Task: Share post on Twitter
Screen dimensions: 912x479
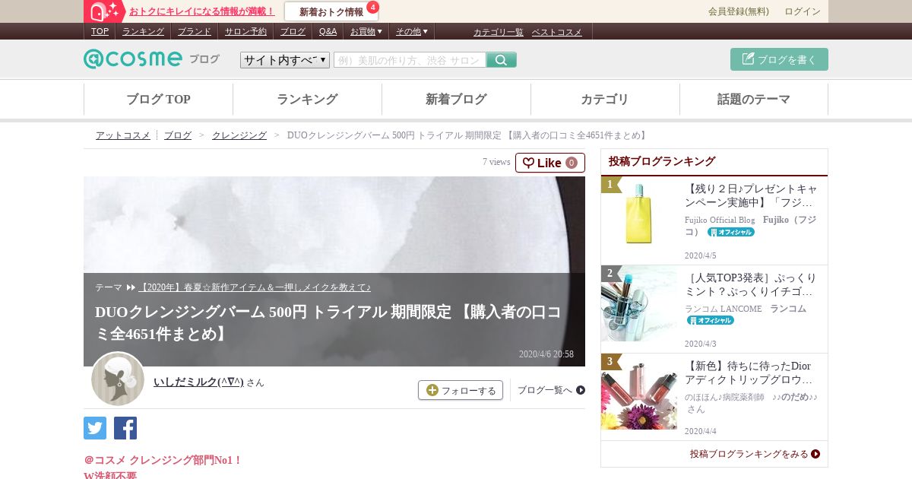Action: 95,428
